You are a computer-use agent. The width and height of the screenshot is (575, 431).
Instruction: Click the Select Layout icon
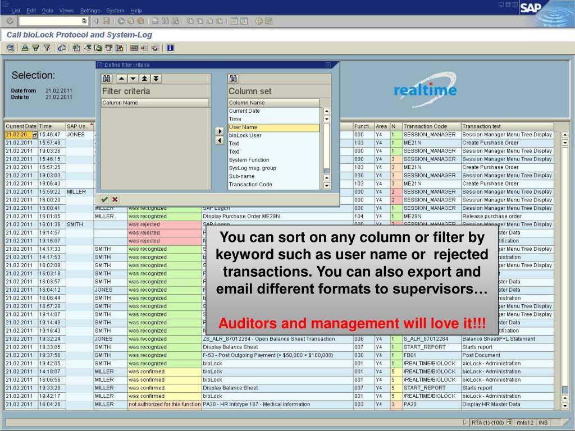point(144,48)
